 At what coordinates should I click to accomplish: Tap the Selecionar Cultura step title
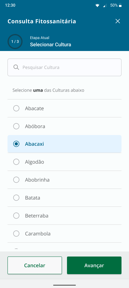coord(51,45)
